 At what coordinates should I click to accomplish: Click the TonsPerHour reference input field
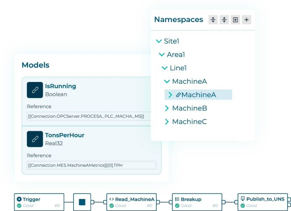(x=92, y=165)
